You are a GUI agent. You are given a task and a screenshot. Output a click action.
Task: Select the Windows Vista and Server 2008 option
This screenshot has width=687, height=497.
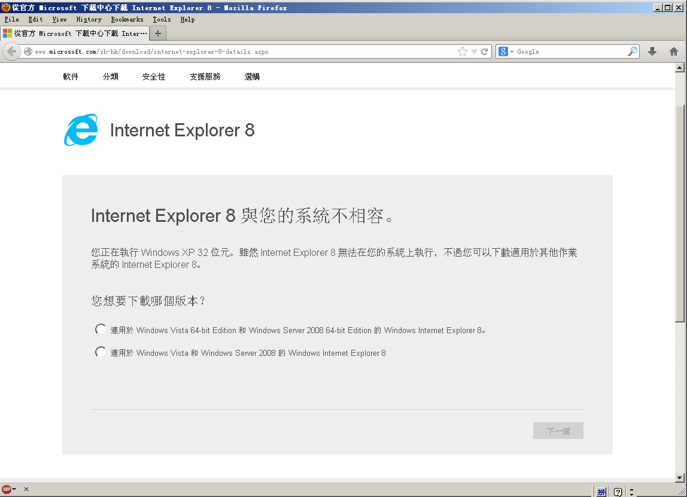pos(101,352)
